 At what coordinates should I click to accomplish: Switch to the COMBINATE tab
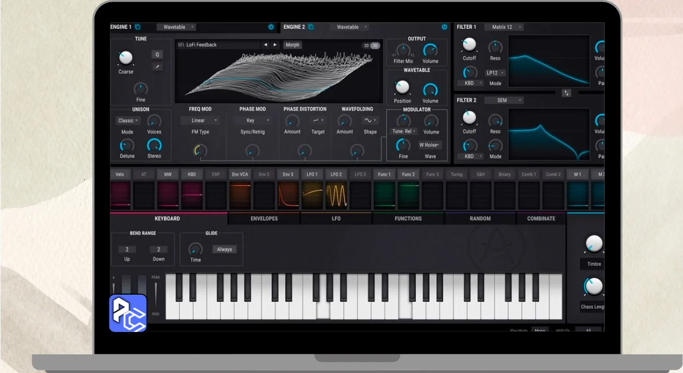(x=541, y=218)
